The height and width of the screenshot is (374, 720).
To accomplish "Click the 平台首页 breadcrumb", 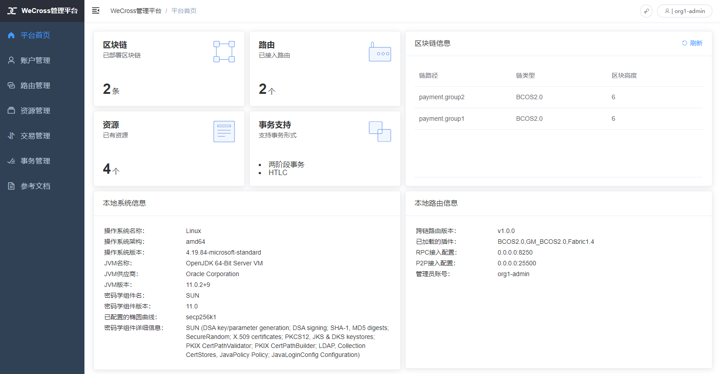I will point(184,11).
